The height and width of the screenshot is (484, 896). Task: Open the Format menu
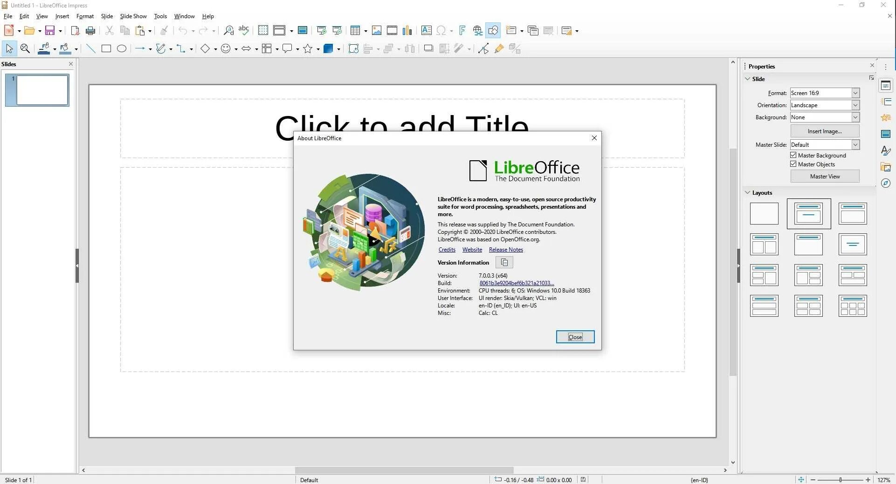click(x=85, y=16)
